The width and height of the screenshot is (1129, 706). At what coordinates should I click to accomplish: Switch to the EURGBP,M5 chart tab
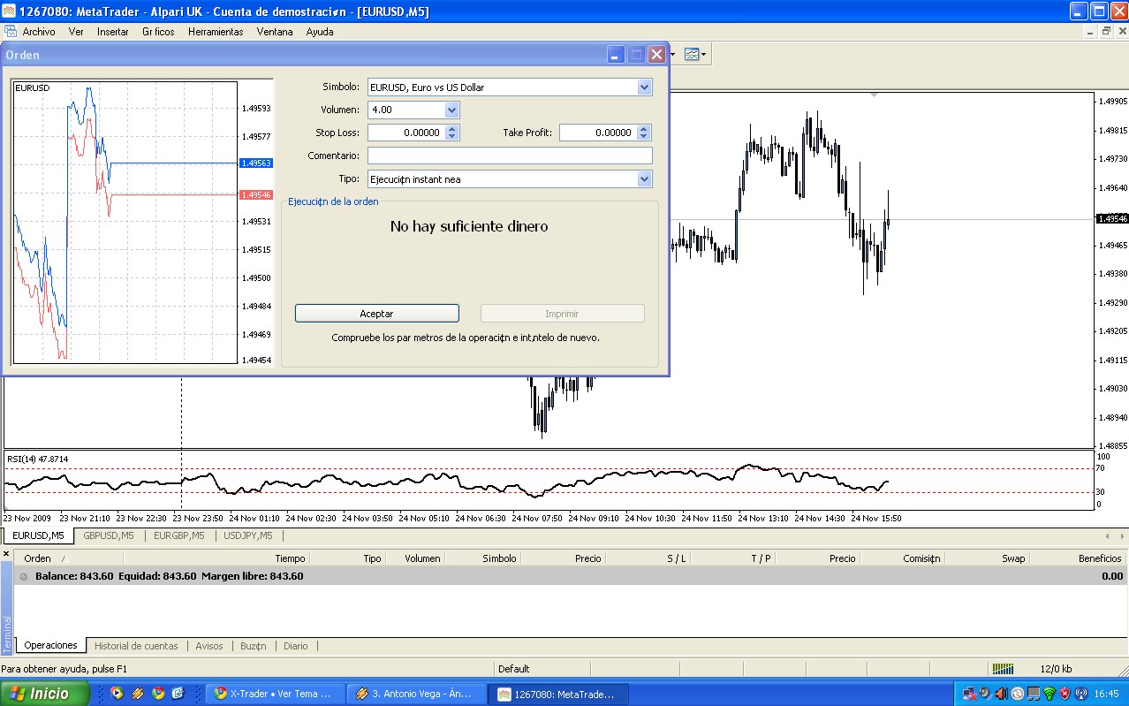click(179, 535)
